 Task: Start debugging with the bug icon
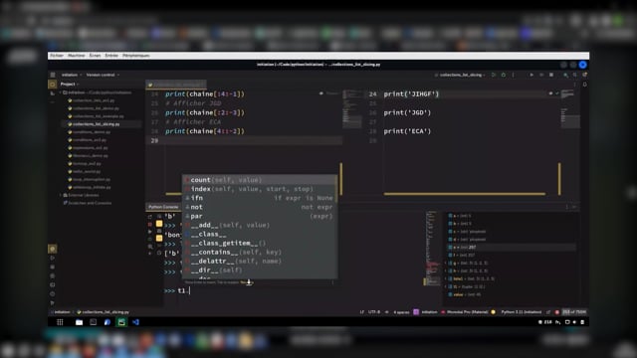click(504, 75)
